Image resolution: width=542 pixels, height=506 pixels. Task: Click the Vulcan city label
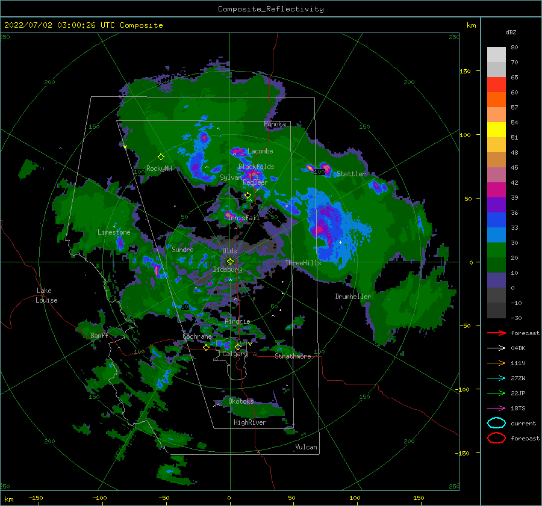306,447
